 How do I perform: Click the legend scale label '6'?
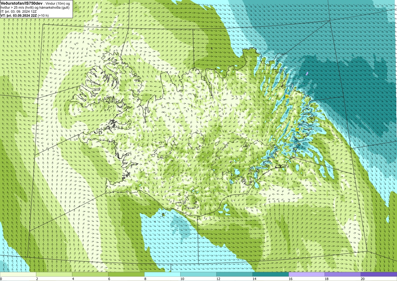pyautogui.click(x=109, y=279)
